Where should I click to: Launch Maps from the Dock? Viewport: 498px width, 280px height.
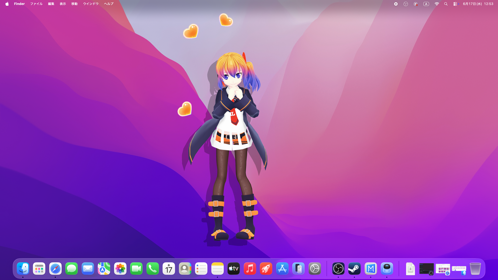104,269
